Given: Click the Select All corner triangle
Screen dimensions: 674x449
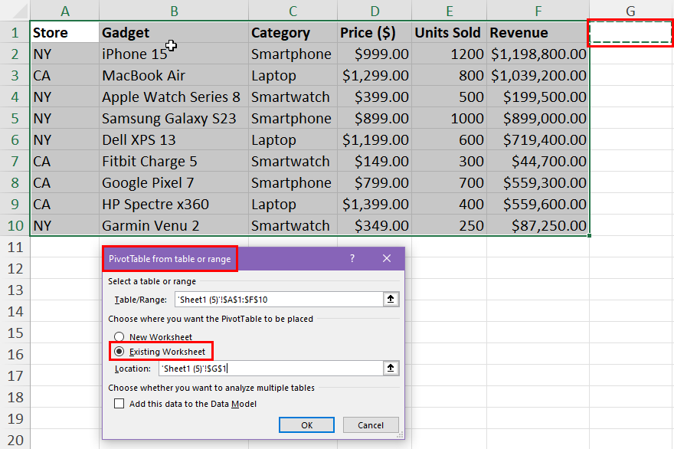Looking at the screenshot, I should point(19,11).
